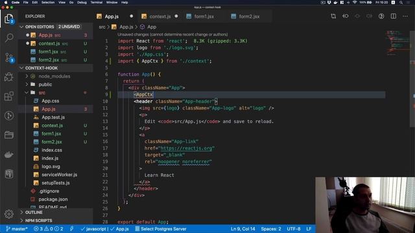This screenshot has height=233, width=415.
Task: Click the split editor icon
Action: 394,16
